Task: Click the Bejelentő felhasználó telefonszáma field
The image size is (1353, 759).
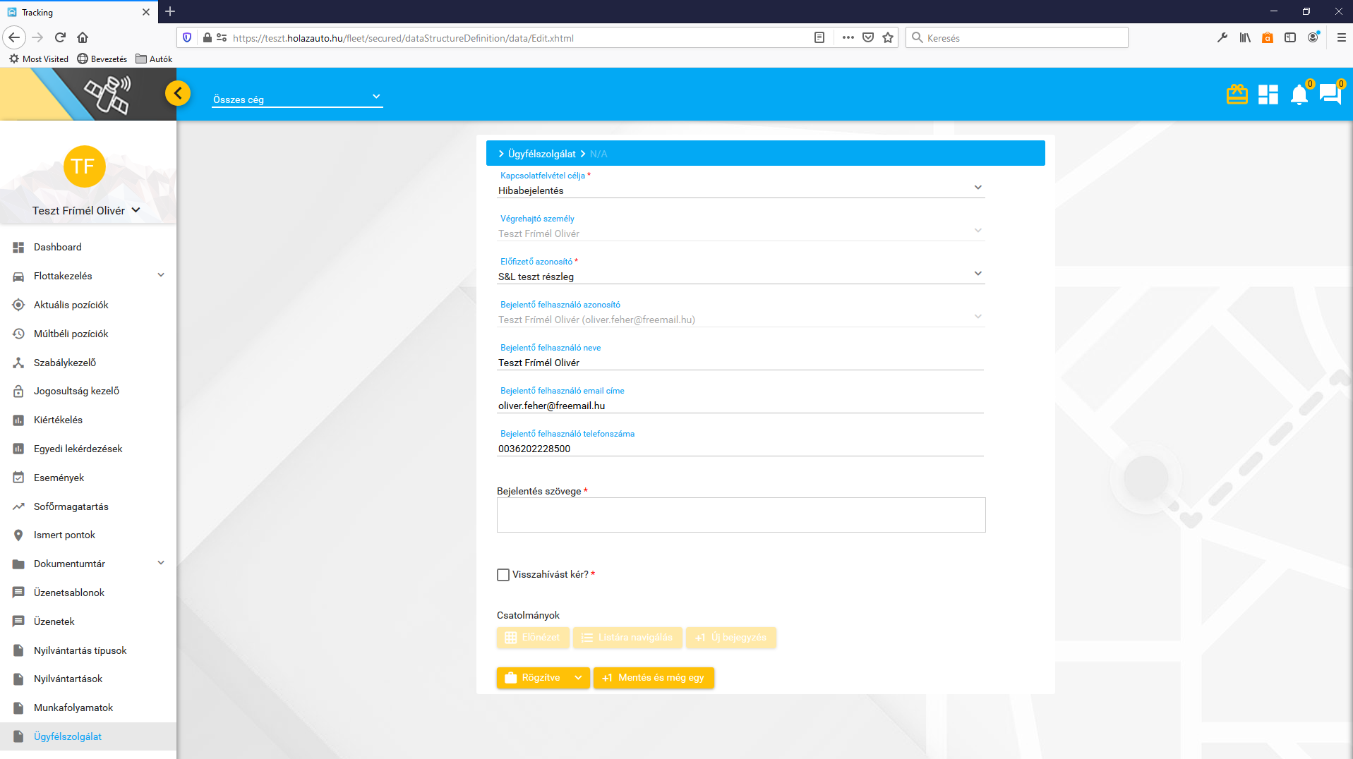Action: click(x=740, y=449)
